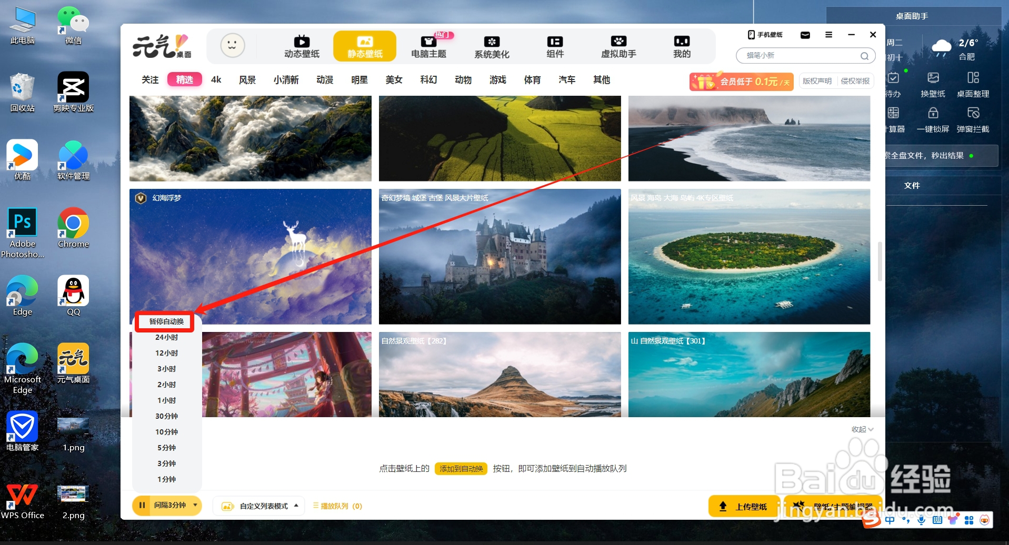Toggle the input method 中 language indicator
Image resolution: width=1009 pixels, height=545 pixels.
tap(890, 520)
